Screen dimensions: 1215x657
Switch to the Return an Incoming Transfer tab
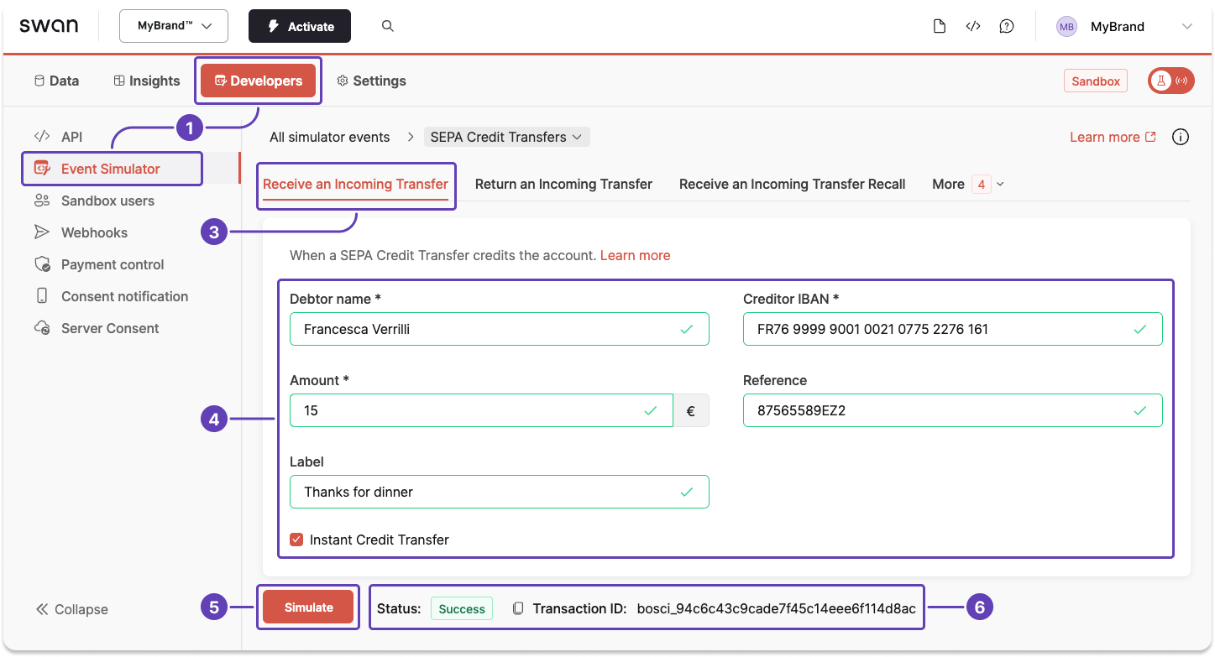pos(563,184)
